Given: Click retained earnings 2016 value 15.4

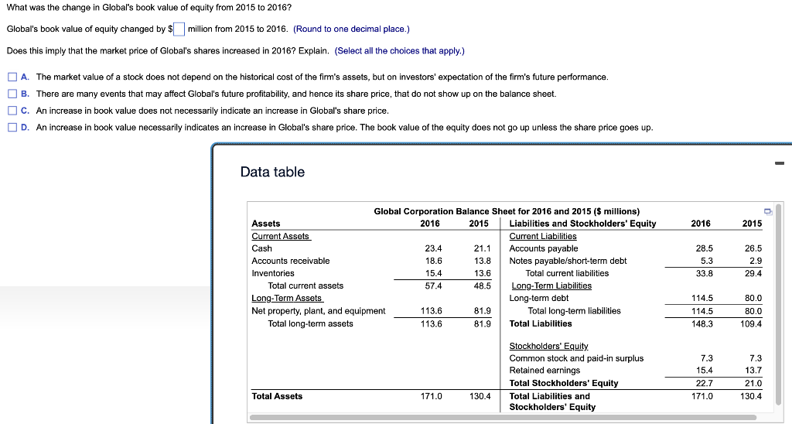Looking at the screenshot, I should pos(704,371).
